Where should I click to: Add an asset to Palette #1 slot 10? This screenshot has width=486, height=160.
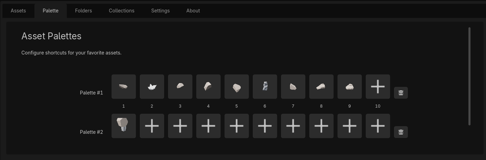378,87
